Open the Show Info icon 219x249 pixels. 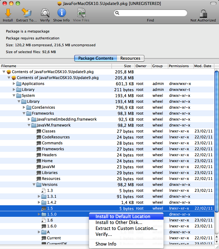[61, 13]
